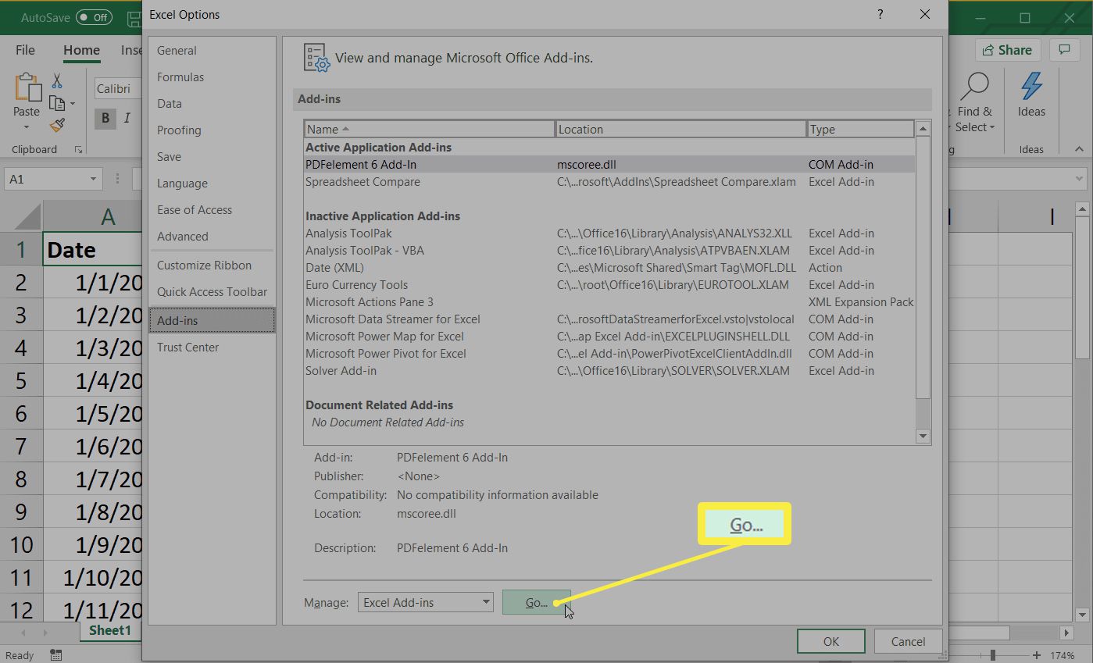
Task: Open Ease of Access options category
Action: pos(212,209)
